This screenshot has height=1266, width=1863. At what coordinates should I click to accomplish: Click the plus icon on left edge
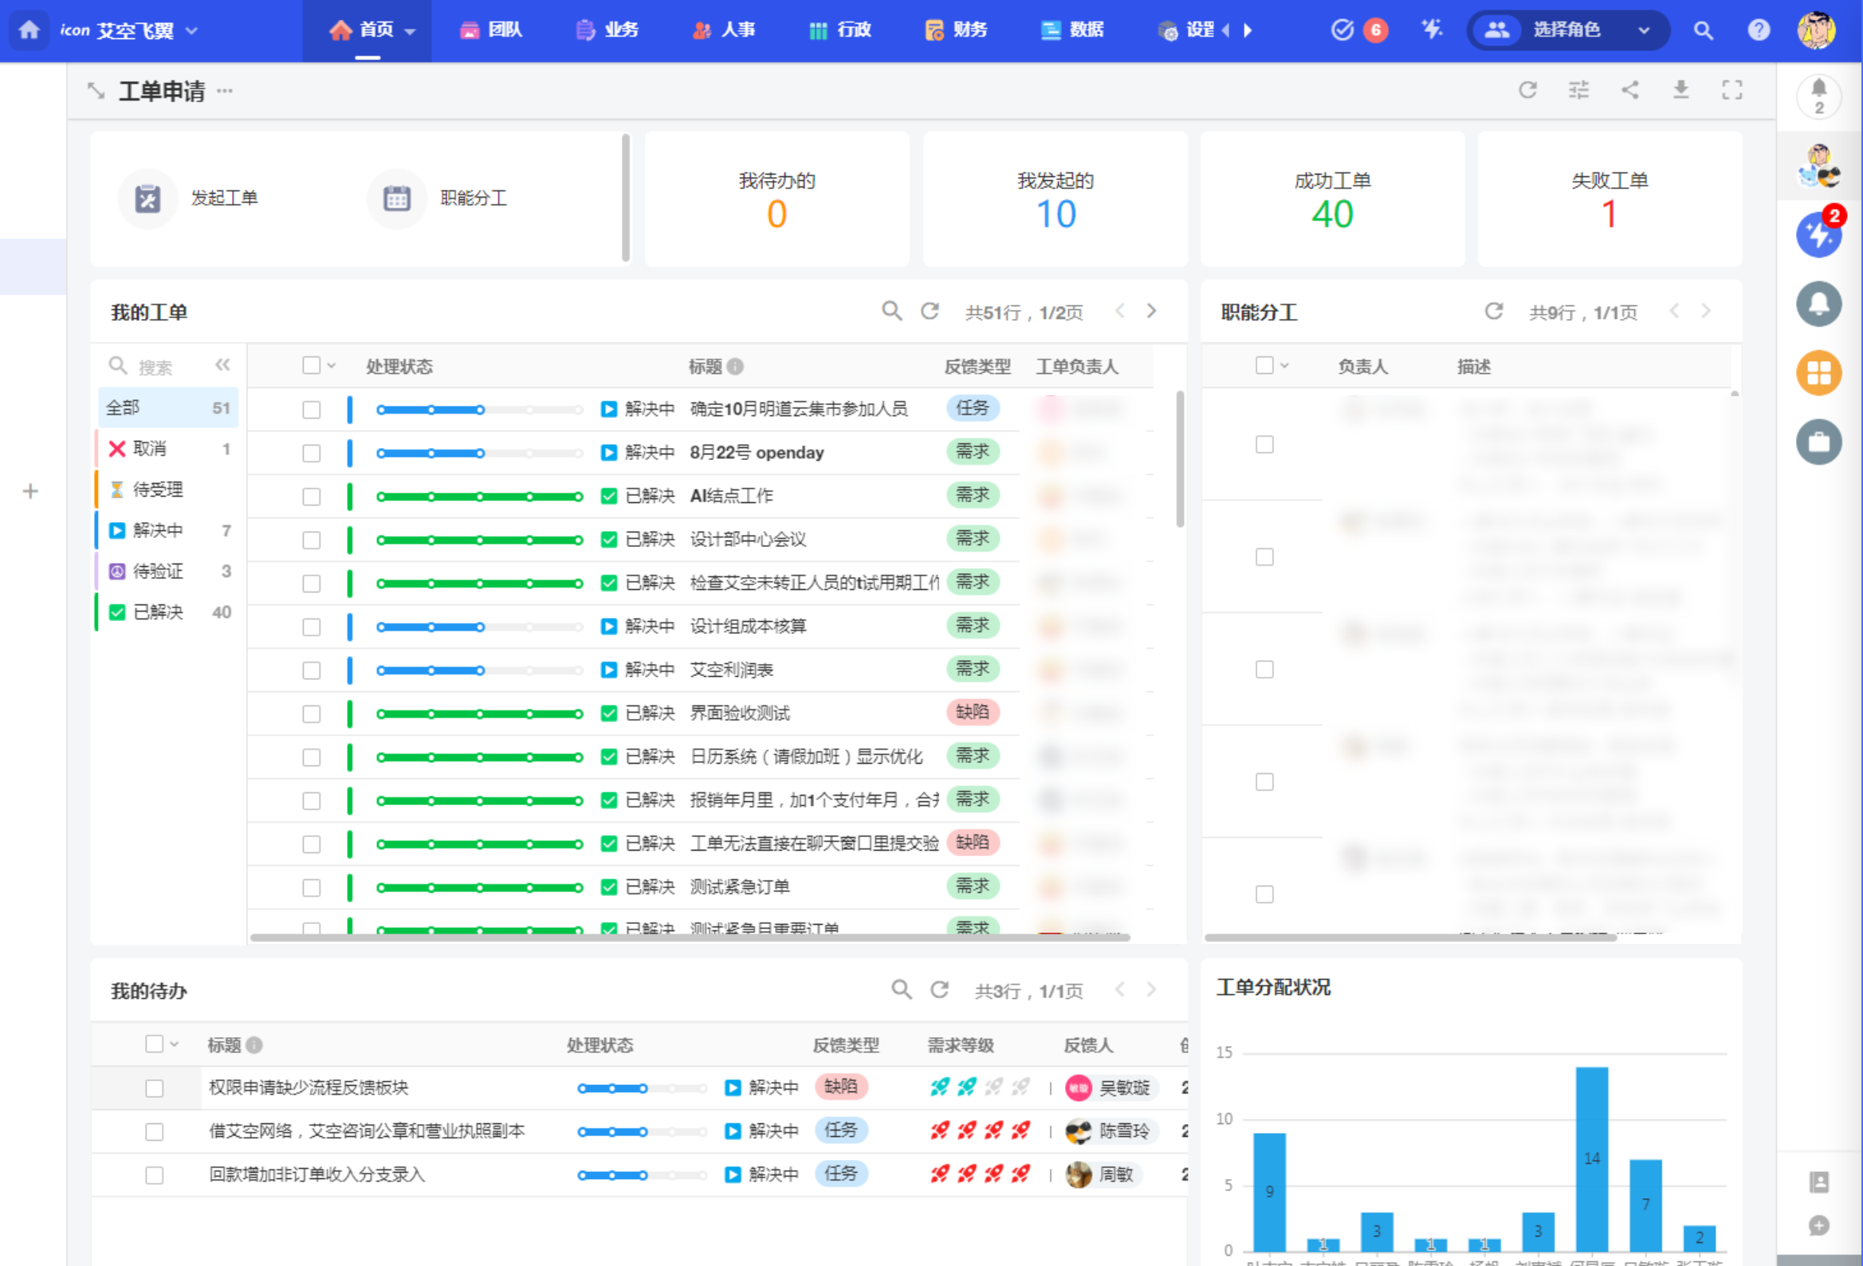point(30,490)
